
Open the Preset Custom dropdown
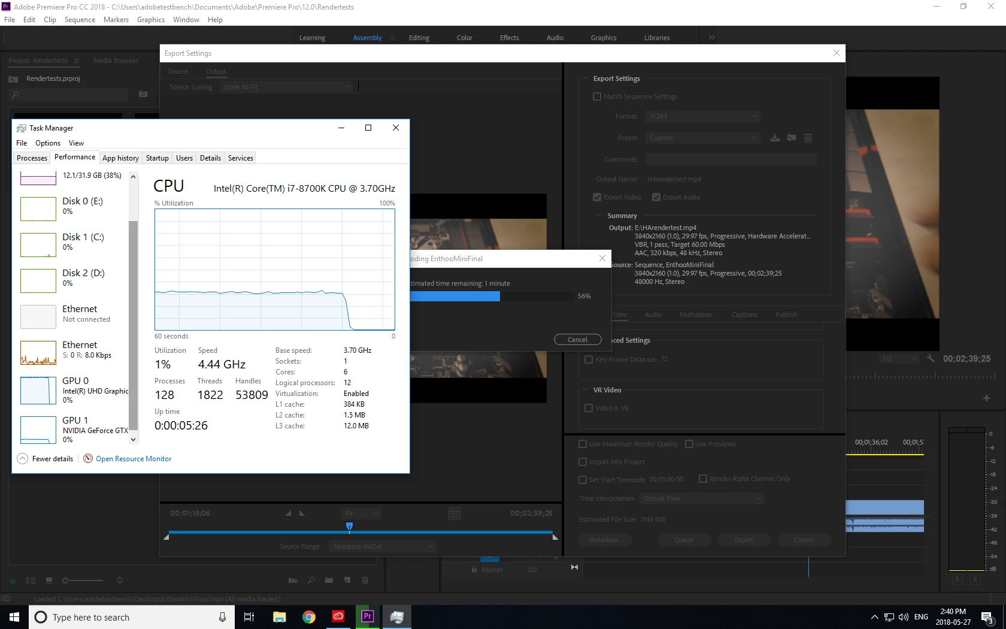coord(703,138)
